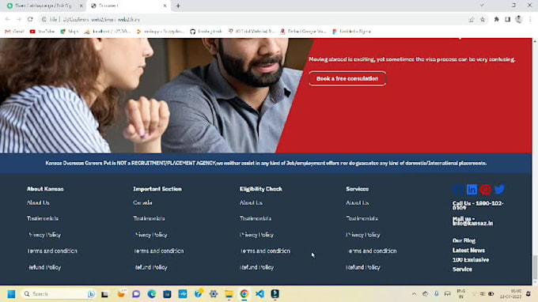Open Testimonials under Important Section
Screen dimensions: 538x302
click(149, 218)
